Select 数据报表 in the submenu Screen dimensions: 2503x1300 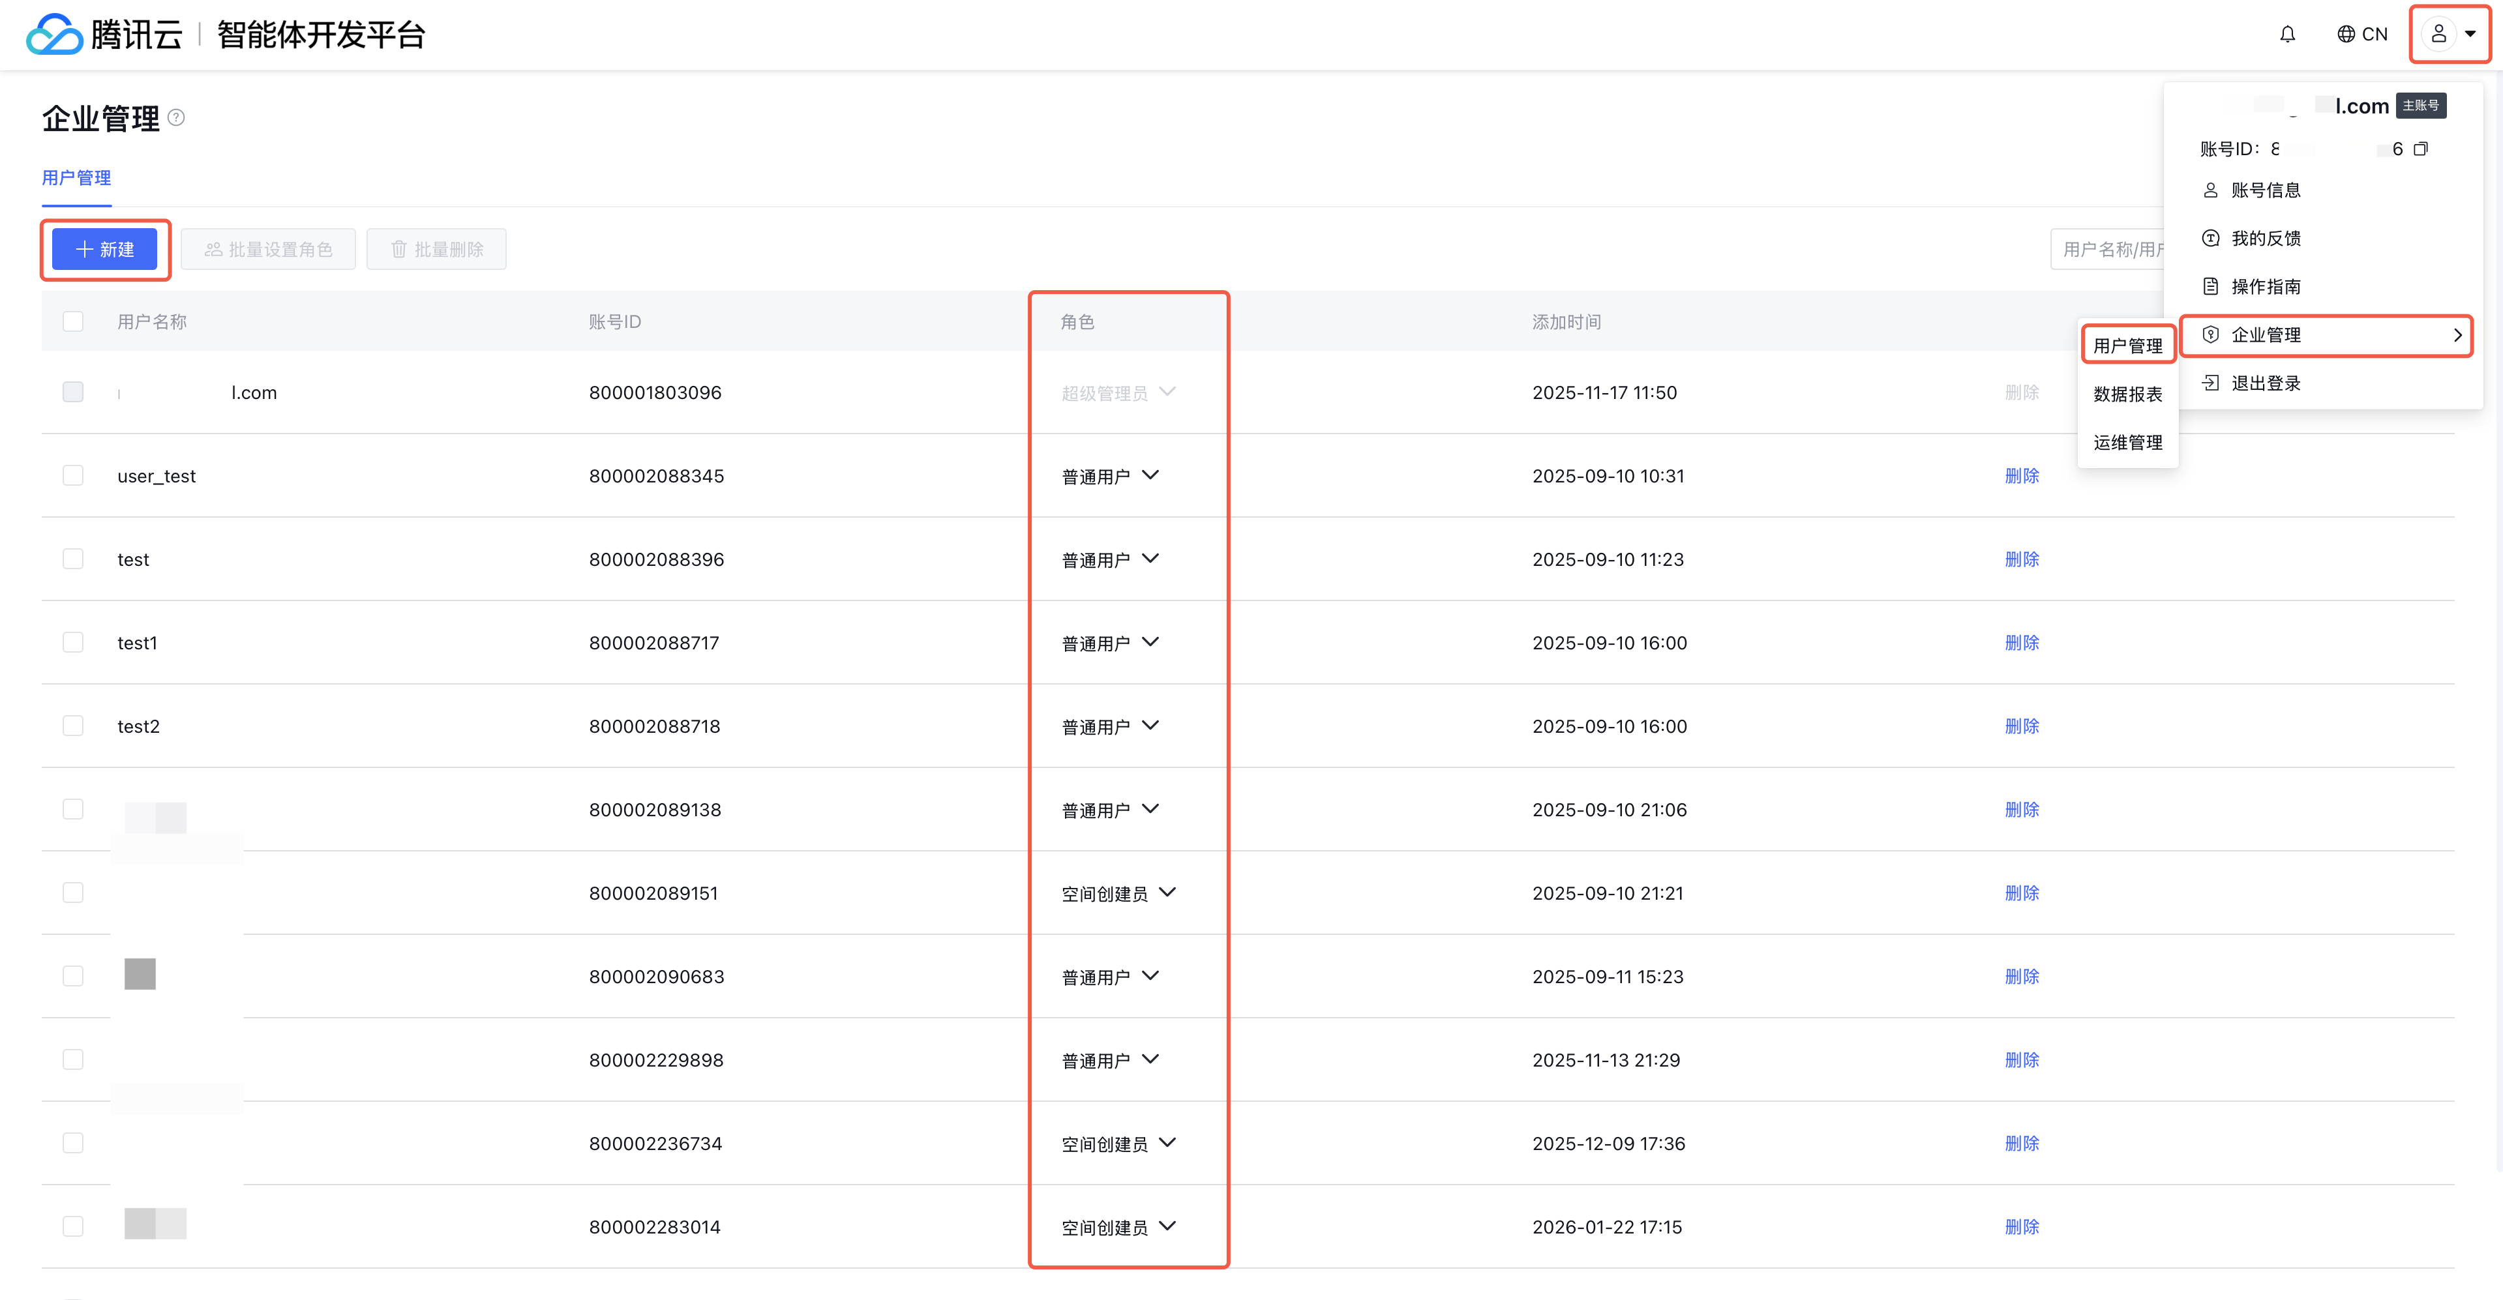click(2127, 394)
